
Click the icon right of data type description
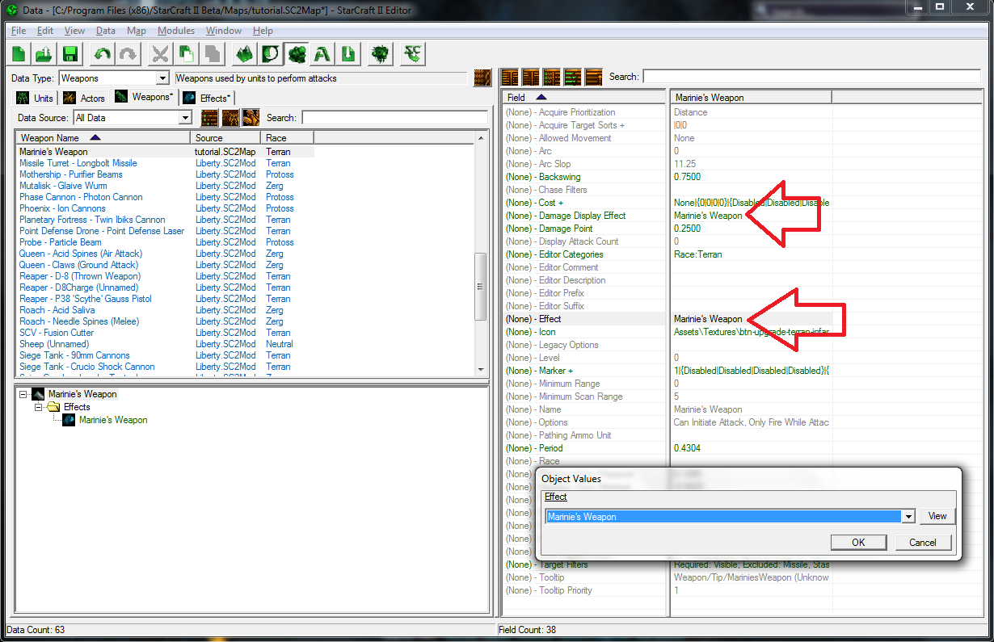(482, 78)
